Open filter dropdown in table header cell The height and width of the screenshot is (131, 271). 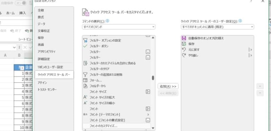tap(22, 68)
